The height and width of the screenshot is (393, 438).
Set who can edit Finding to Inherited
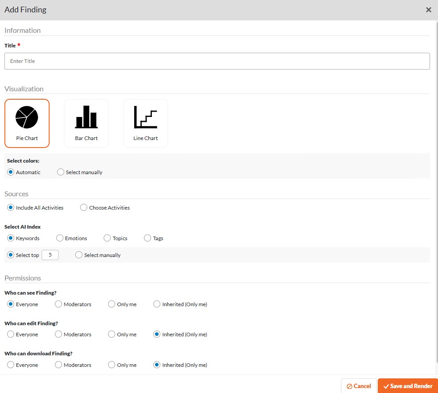(157, 334)
